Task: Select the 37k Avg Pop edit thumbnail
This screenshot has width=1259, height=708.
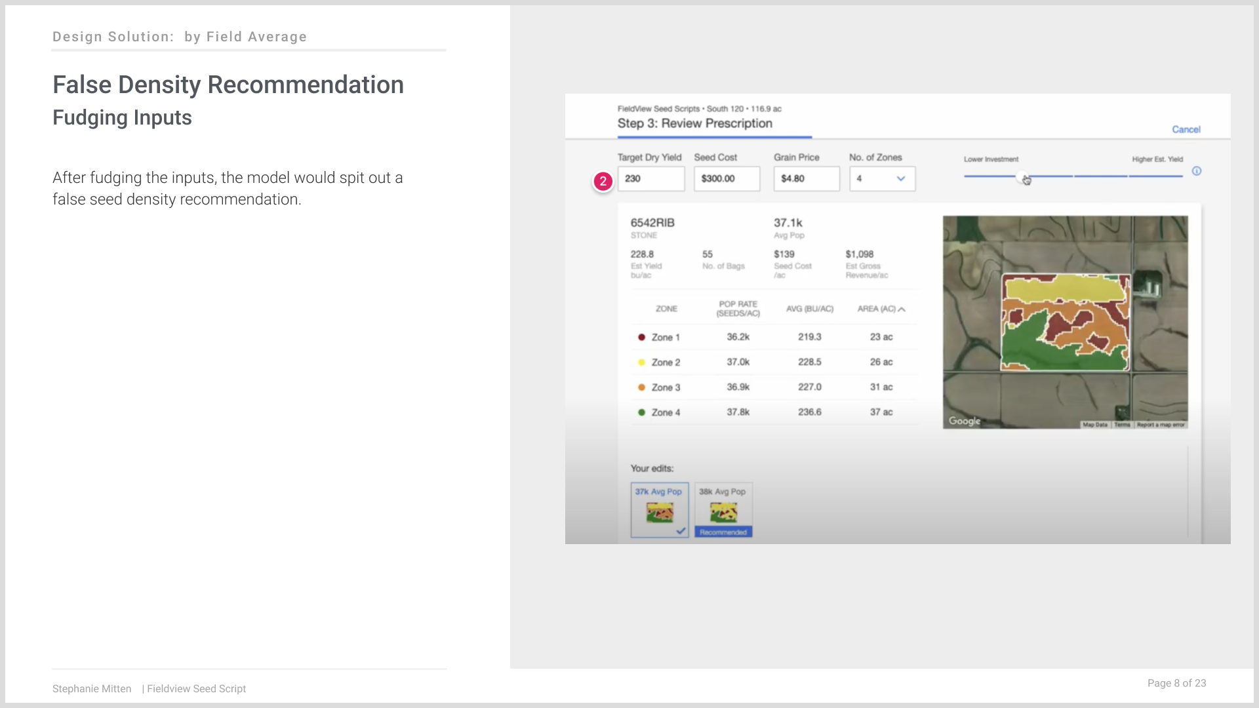Action: [x=660, y=510]
